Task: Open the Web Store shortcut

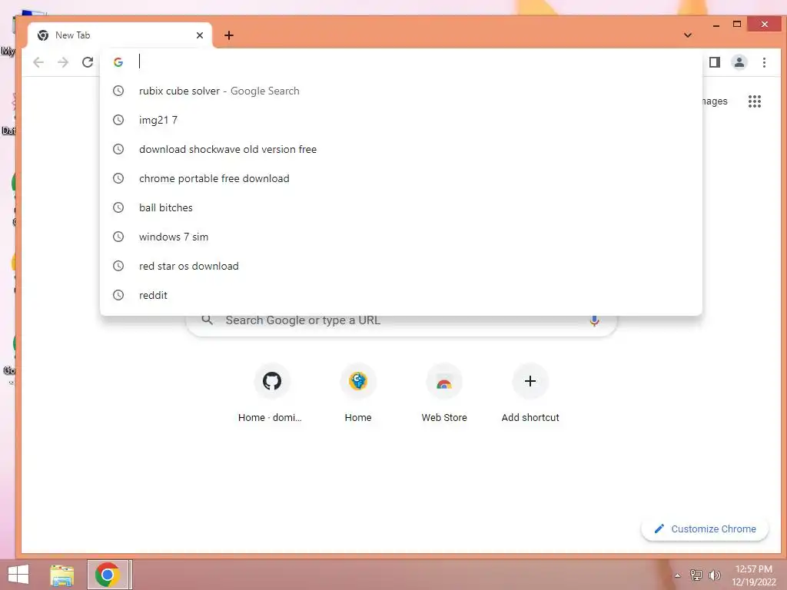Action: [x=444, y=393]
